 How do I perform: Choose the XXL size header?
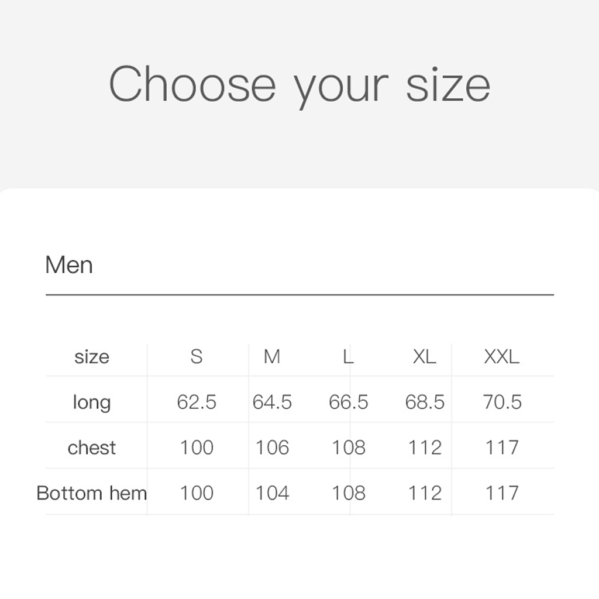[x=501, y=356]
